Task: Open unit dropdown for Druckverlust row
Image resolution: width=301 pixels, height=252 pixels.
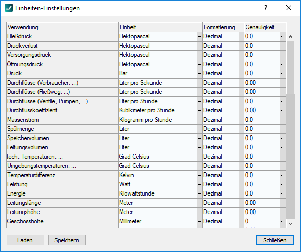Action: point(200,46)
